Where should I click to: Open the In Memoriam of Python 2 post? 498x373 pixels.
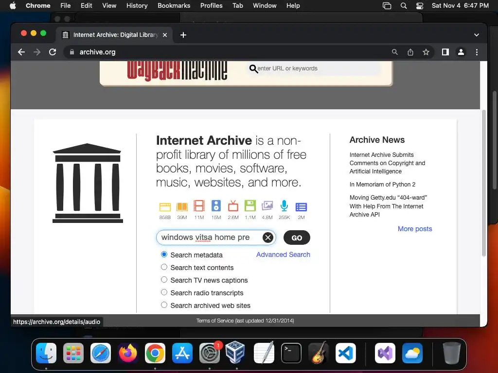point(382,185)
